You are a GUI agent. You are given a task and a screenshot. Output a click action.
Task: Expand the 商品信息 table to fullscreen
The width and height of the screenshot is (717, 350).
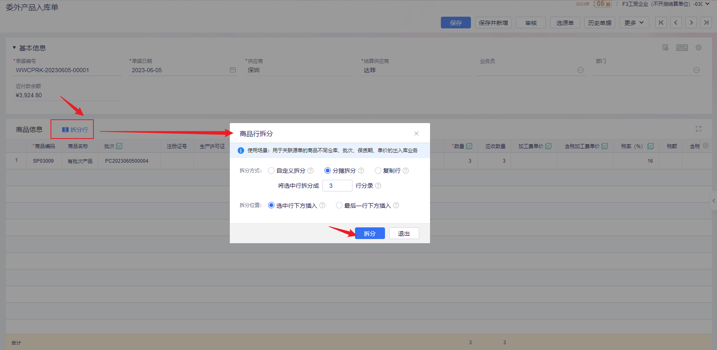click(699, 129)
